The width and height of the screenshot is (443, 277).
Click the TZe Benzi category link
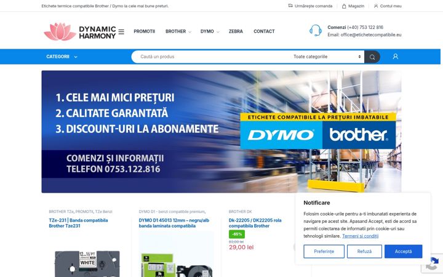tap(103, 211)
